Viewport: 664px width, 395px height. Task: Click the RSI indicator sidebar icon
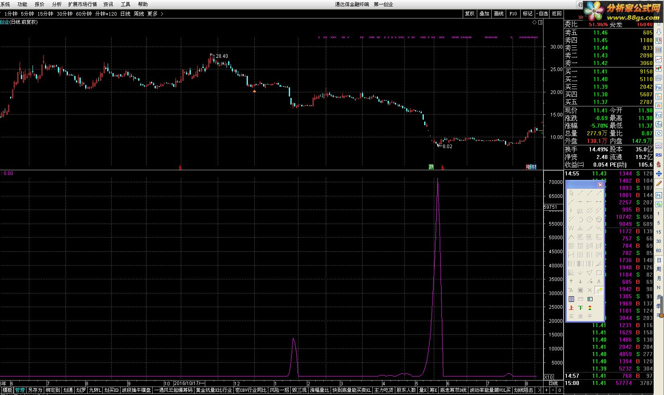pyautogui.click(x=659, y=155)
